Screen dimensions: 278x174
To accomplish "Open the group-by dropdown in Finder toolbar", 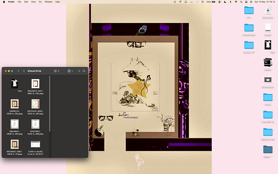I will [70, 71].
